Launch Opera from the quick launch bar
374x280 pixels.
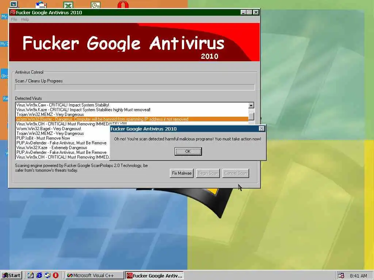pyautogui.click(x=56, y=276)
